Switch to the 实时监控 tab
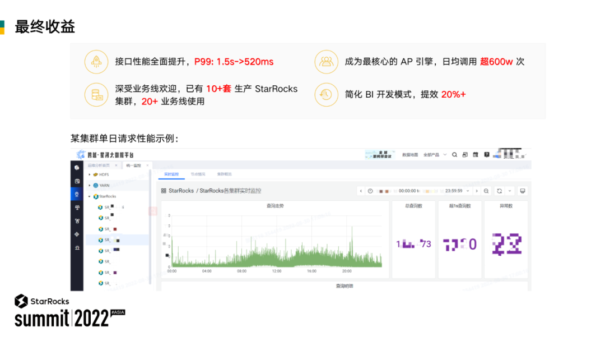Image resolution: width=605 pixels, height=341 pixels. click(x=171, y=174)
